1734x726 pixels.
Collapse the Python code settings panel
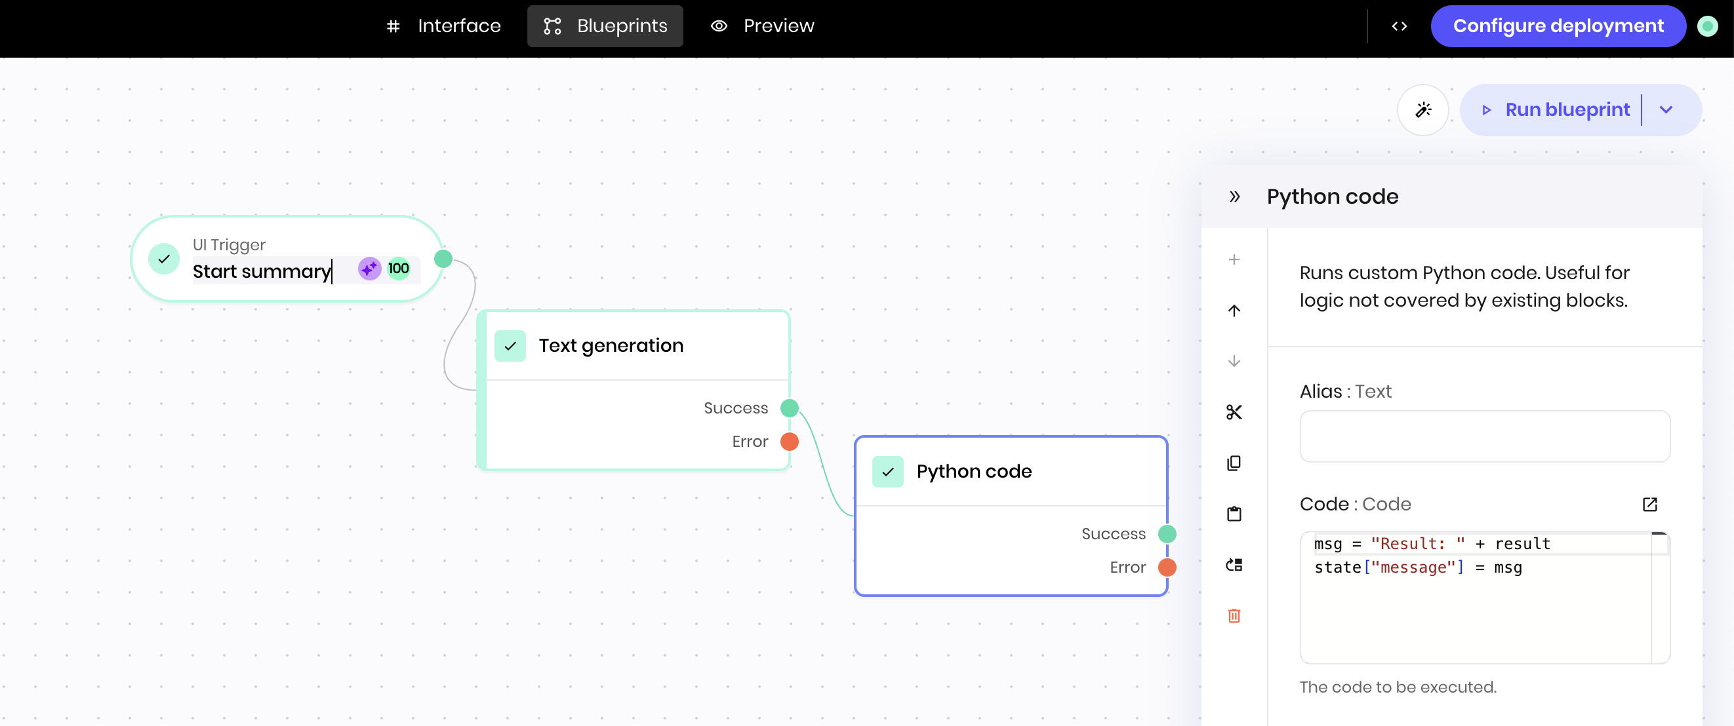coord(1234,197)
